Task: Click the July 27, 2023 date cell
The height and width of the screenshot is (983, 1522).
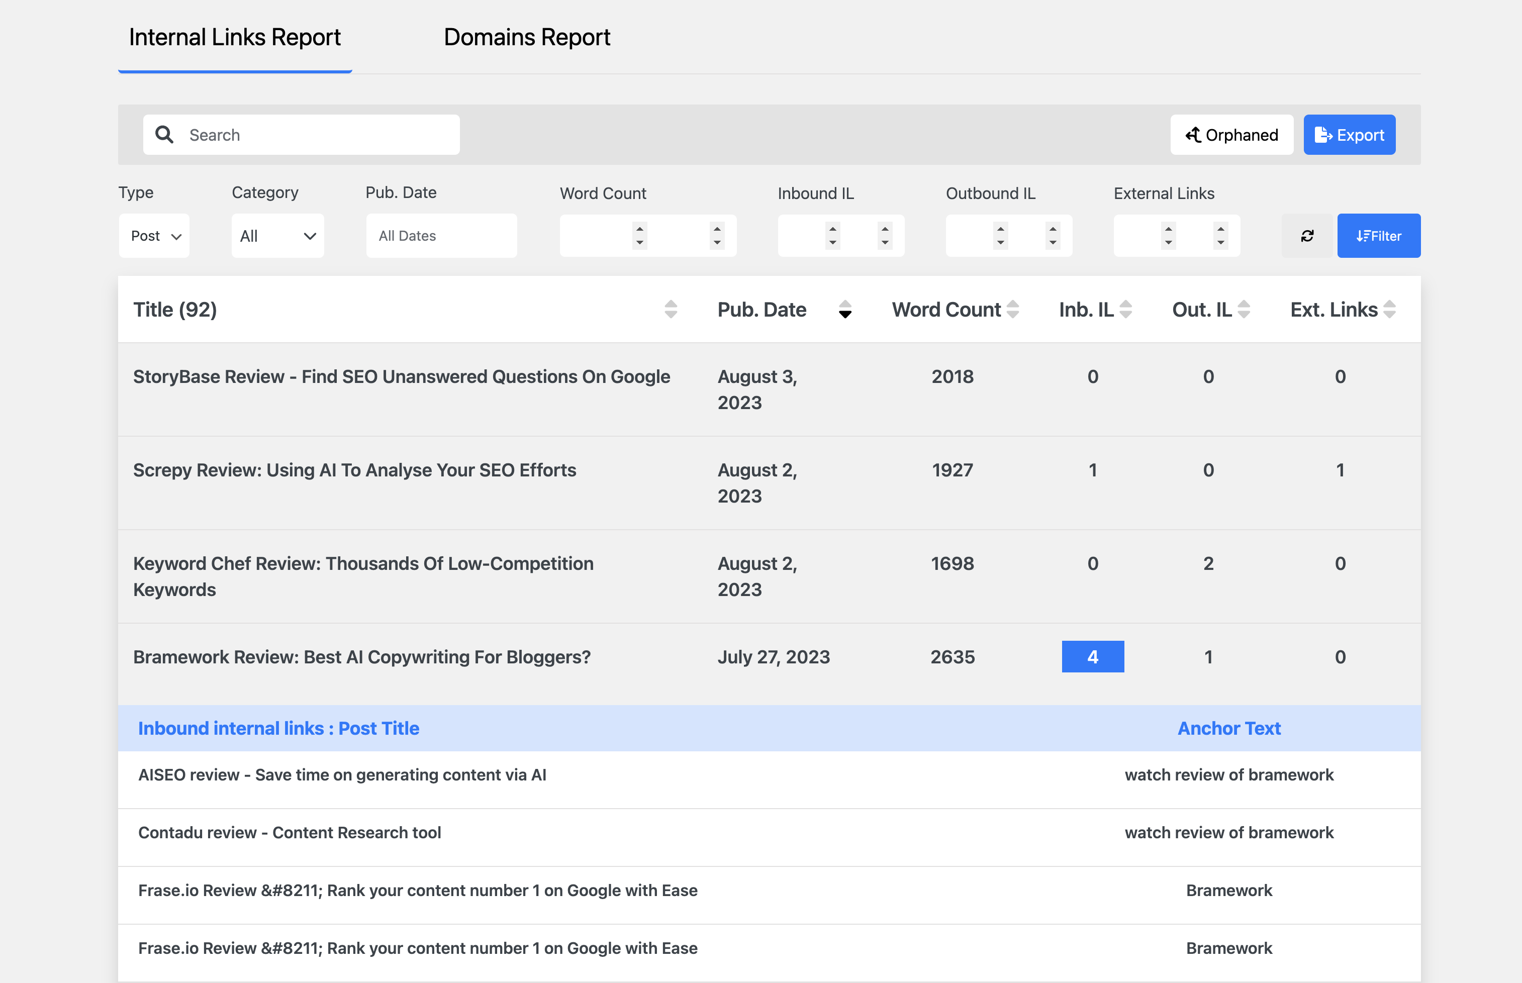Action: click(774, 657)
